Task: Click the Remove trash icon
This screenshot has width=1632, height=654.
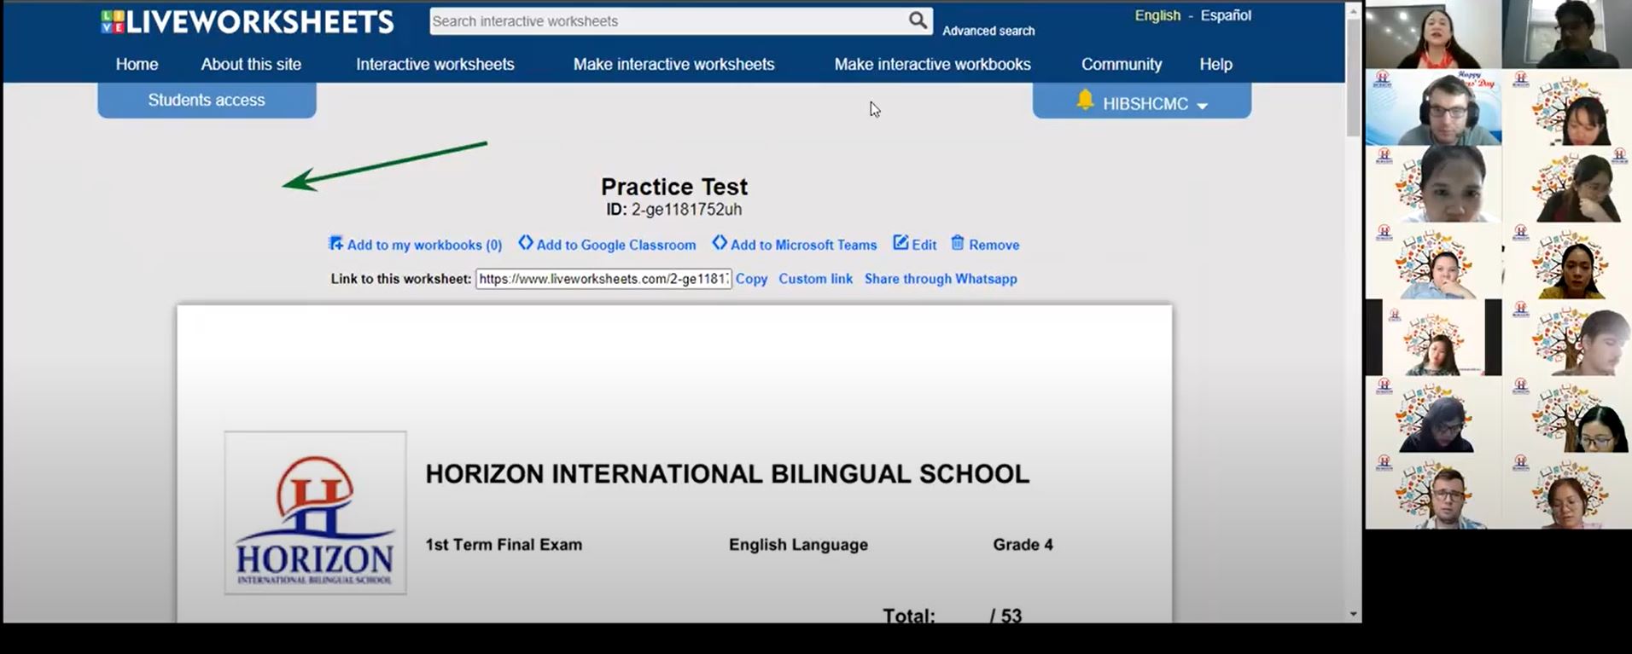Action: (x=958, y=243)
